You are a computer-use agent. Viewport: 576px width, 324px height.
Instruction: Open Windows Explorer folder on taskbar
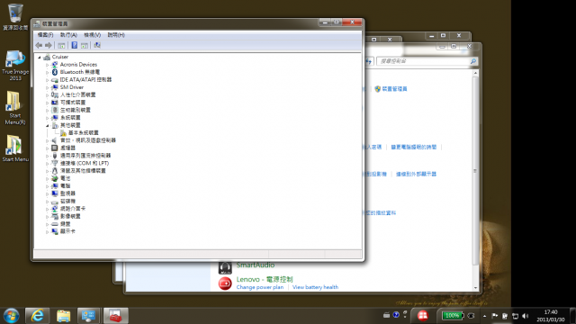[63, 316]
